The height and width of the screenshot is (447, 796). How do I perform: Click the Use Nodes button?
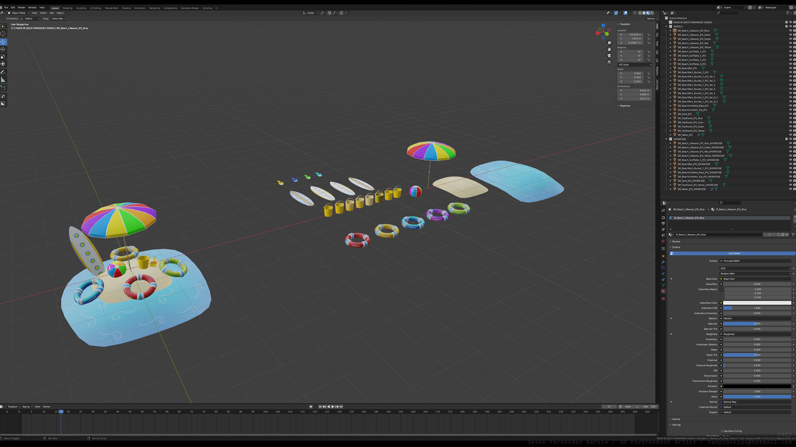pos(734,253)
